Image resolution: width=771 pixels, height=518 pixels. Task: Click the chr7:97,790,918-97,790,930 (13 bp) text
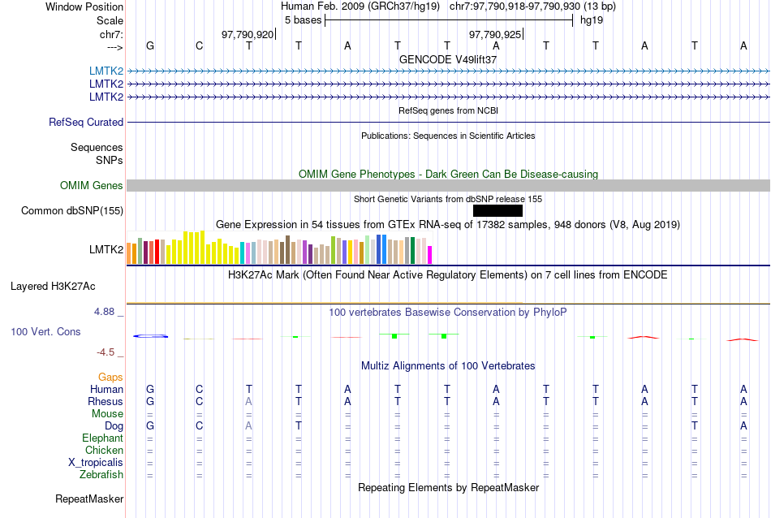click(532, 6)
